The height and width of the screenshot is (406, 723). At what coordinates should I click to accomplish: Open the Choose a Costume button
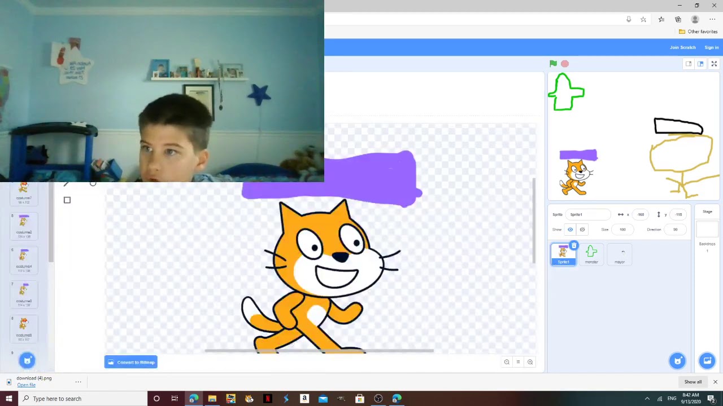[x=27, y=361]
